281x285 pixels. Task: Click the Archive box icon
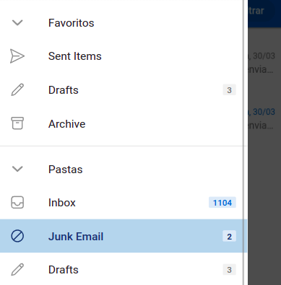(x=17, y=123)
